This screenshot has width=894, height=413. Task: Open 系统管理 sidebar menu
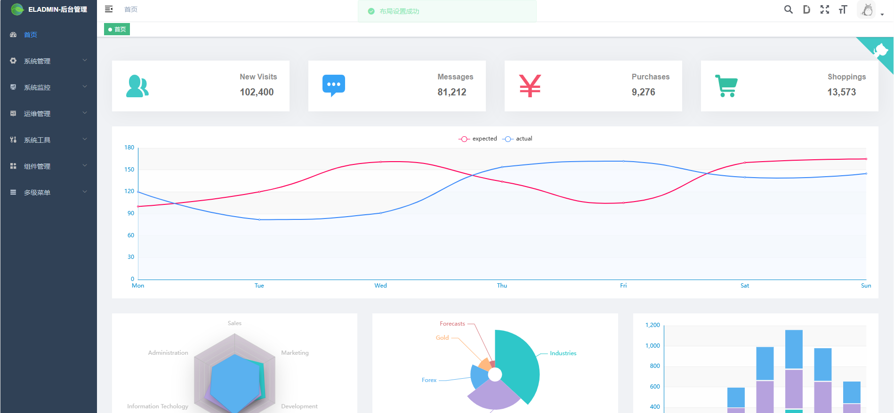[x=48, y=61]
